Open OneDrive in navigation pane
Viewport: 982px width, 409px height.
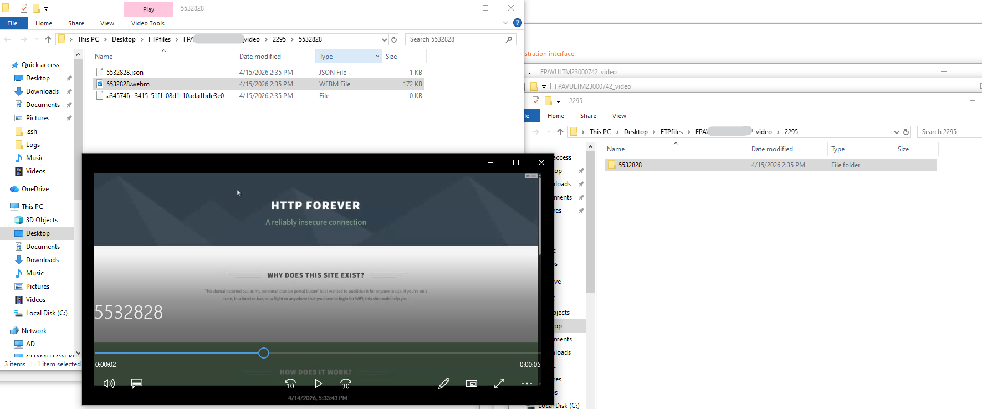(x=35, y=189)
